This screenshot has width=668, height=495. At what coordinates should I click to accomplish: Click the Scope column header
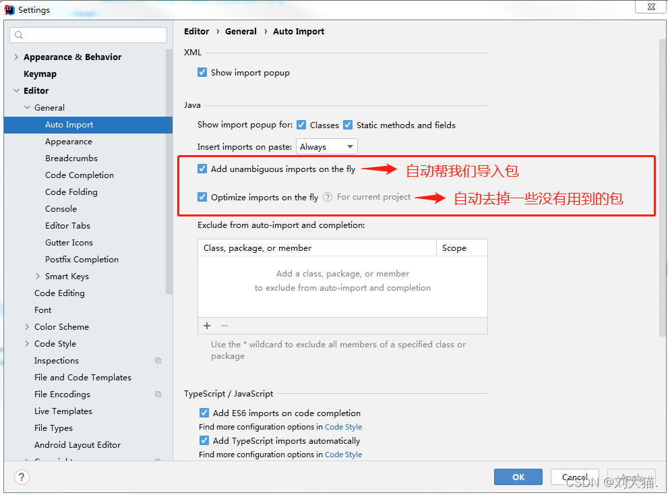[462, 247]
